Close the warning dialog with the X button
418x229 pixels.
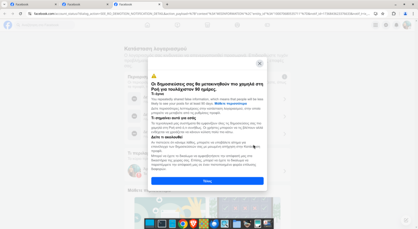tap(260, 64)
